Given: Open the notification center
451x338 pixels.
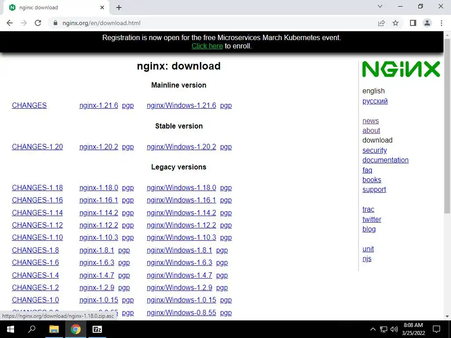Looking at the screenshot, I should (x=436, y=329).
